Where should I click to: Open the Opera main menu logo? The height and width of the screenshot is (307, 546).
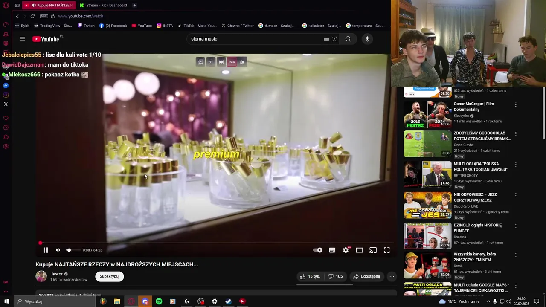(x=6, y=5)
